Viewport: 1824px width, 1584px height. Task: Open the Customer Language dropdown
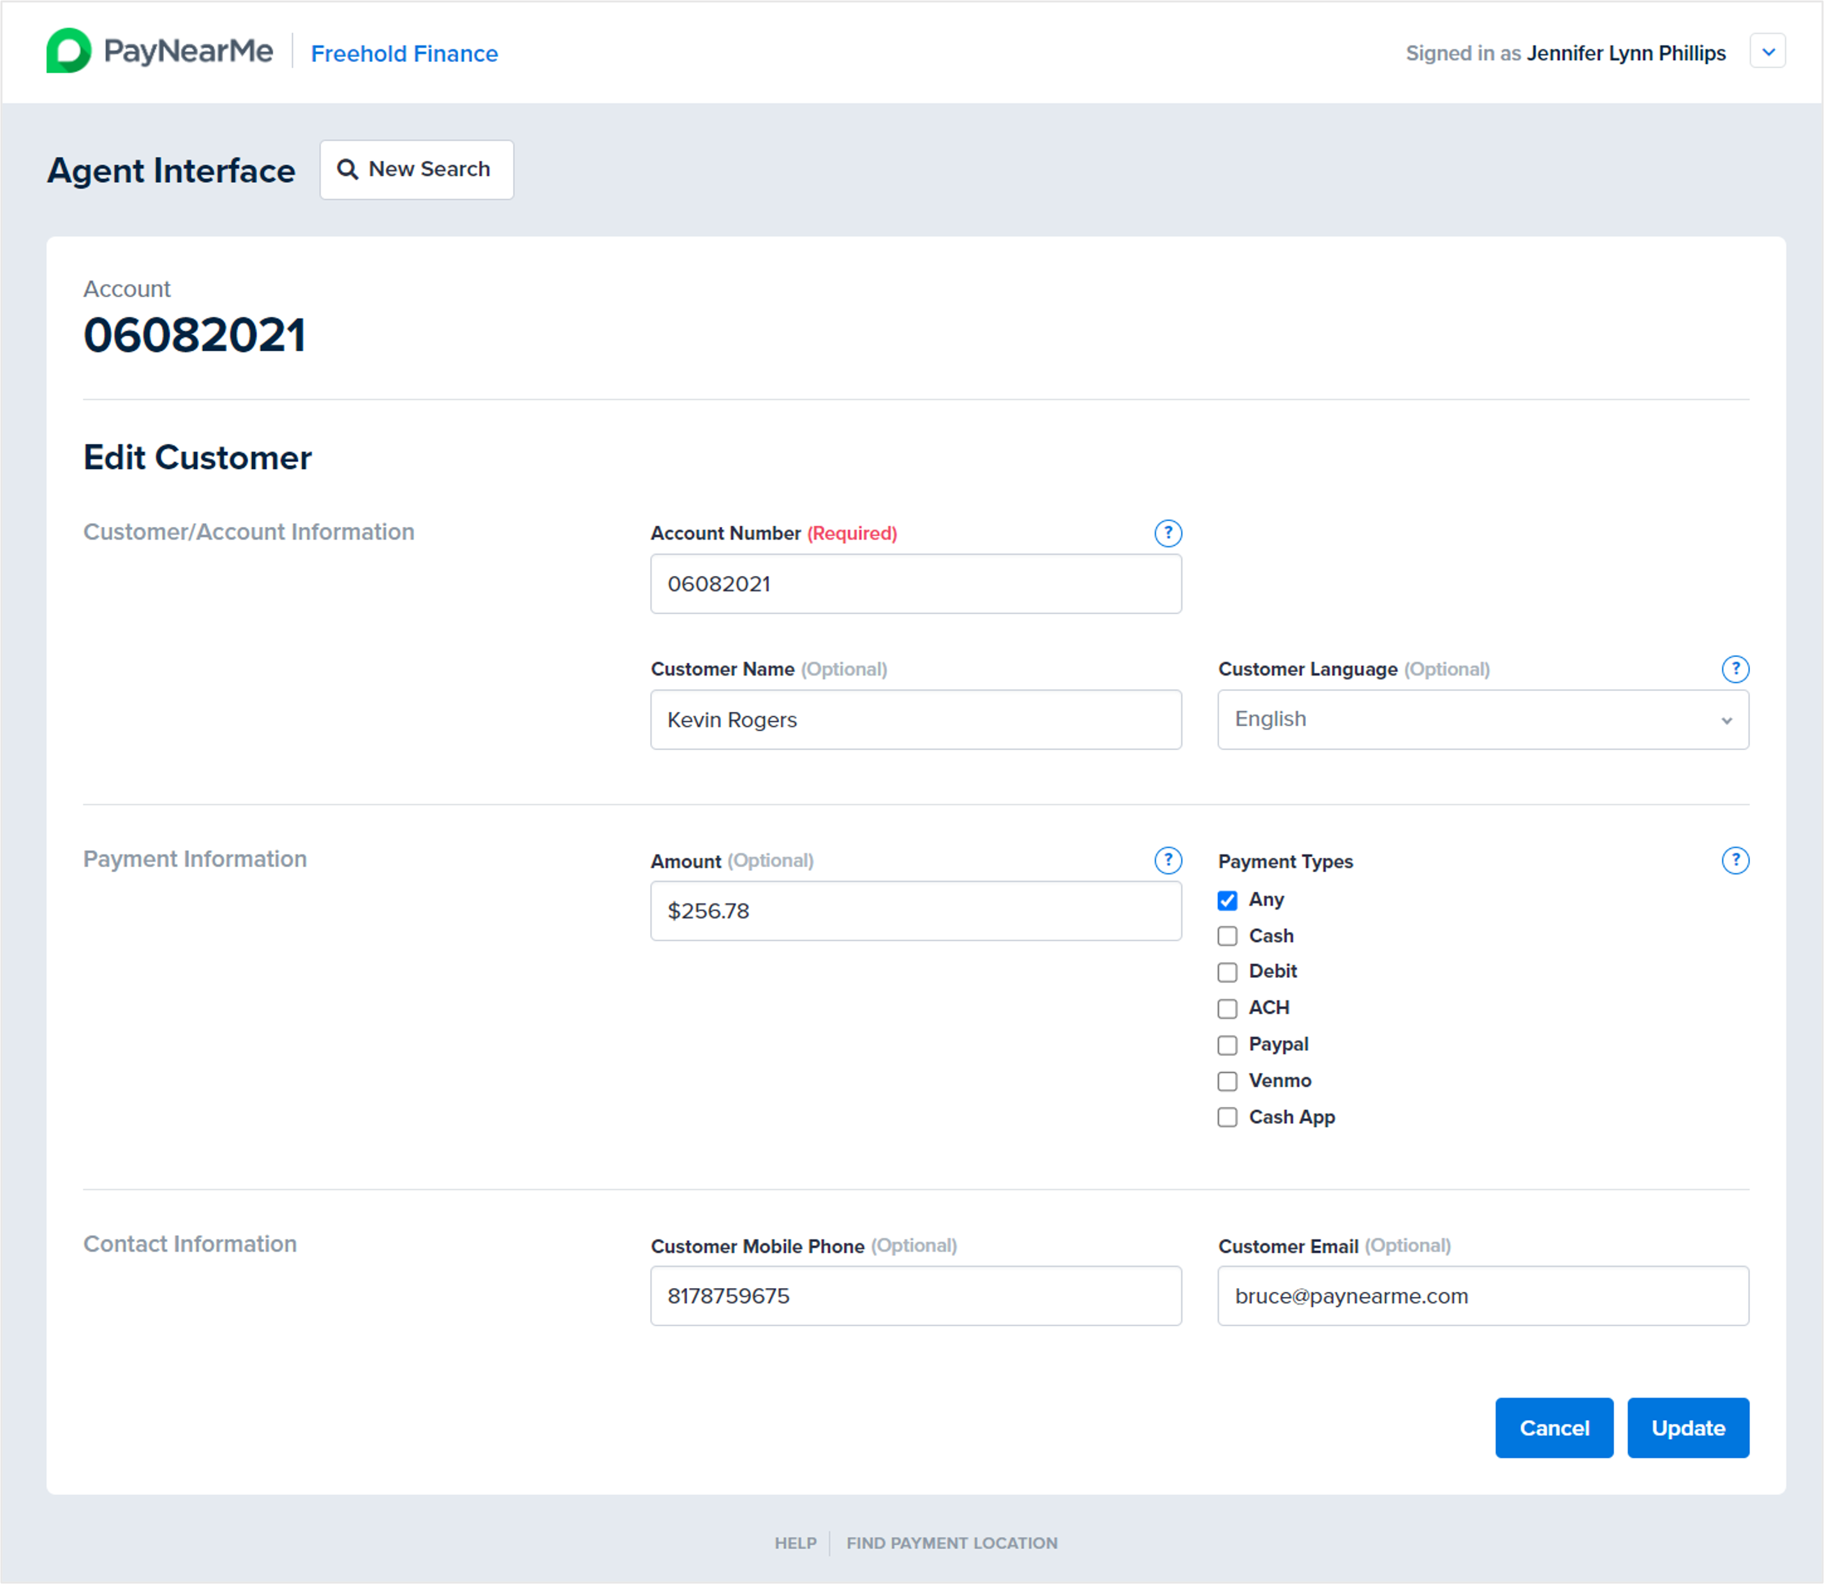click(x=1482, y=720)
